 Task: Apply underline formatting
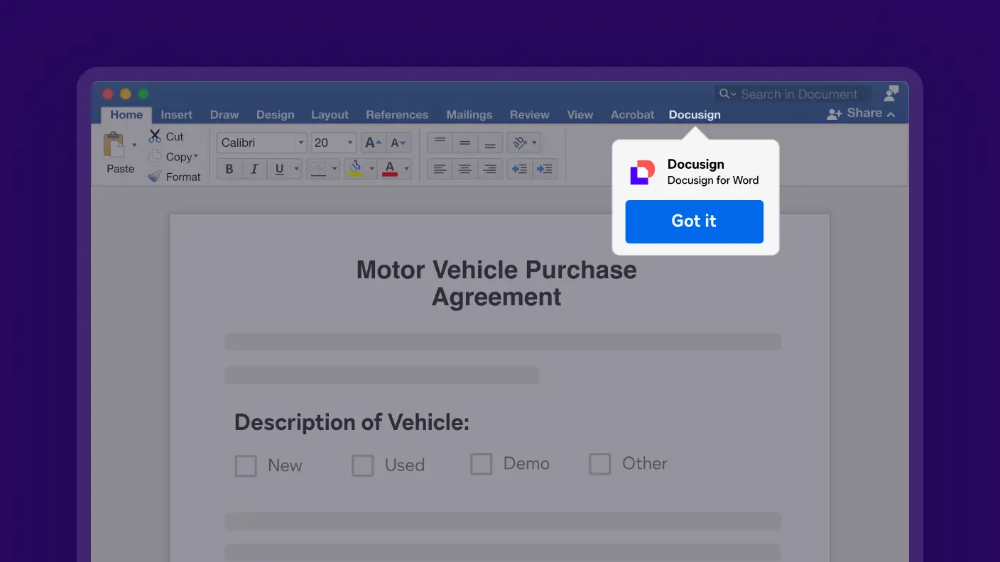point(279,169)
